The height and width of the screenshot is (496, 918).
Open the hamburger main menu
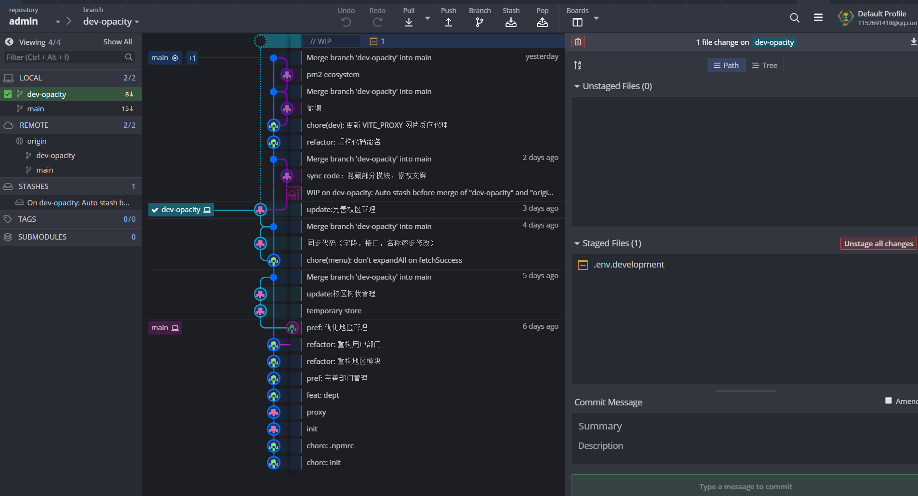(x=818, y=17)
